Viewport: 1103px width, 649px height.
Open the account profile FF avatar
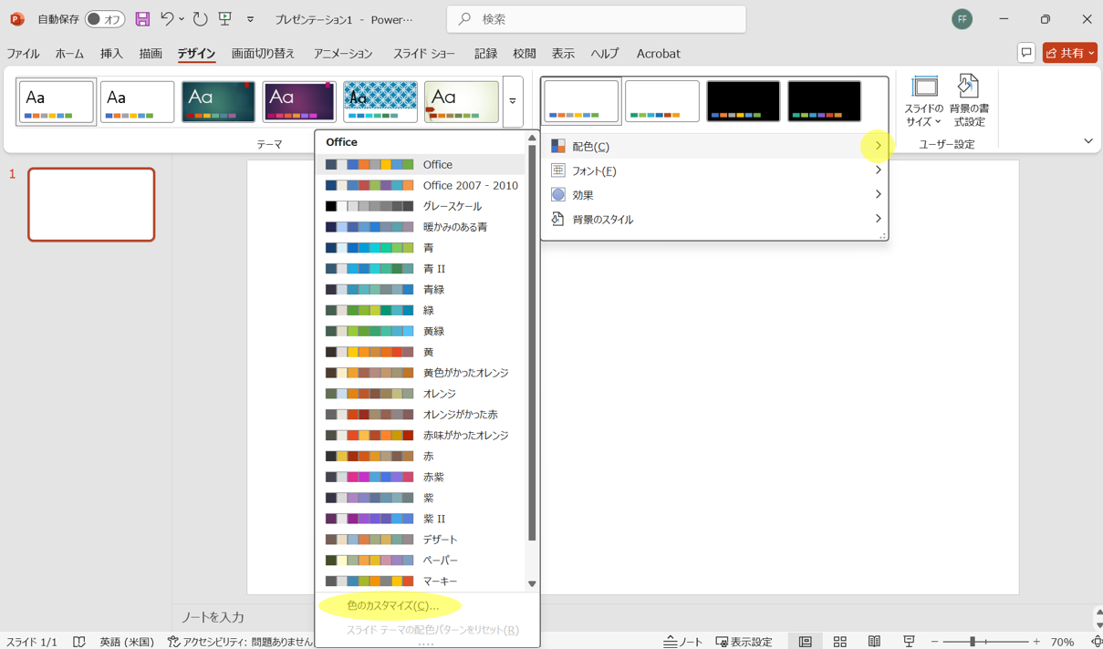[962, 19]
